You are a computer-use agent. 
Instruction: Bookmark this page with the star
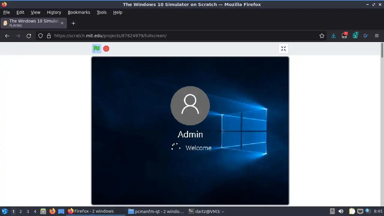(x=322, y=36)
